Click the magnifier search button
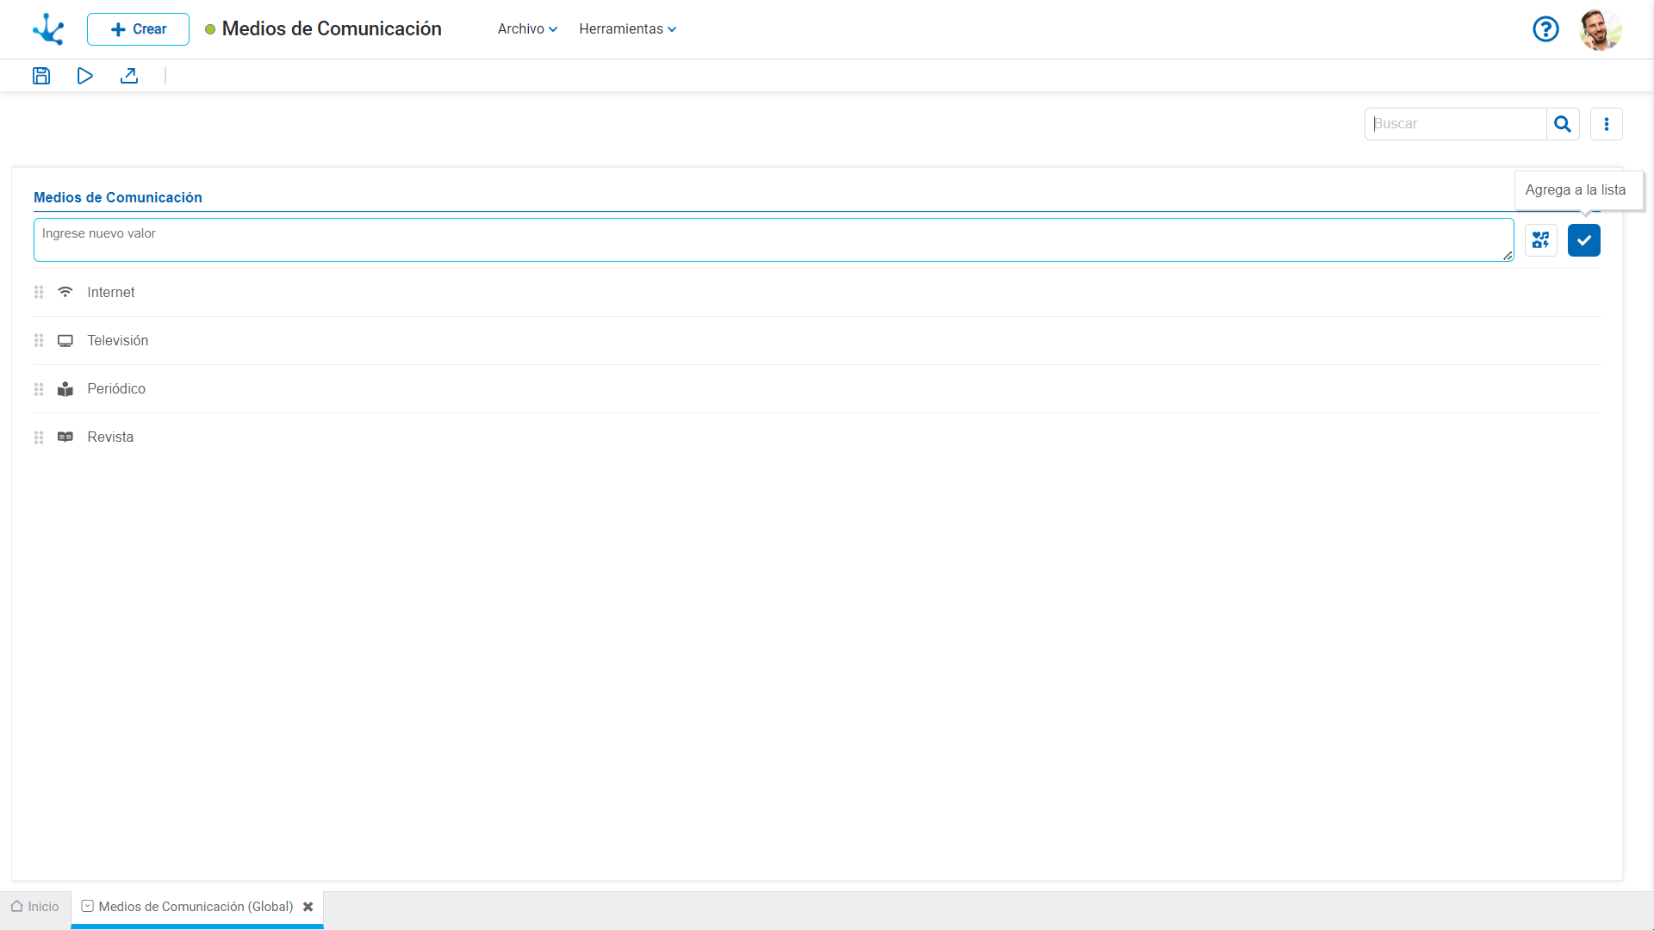 click(1563, 124)
